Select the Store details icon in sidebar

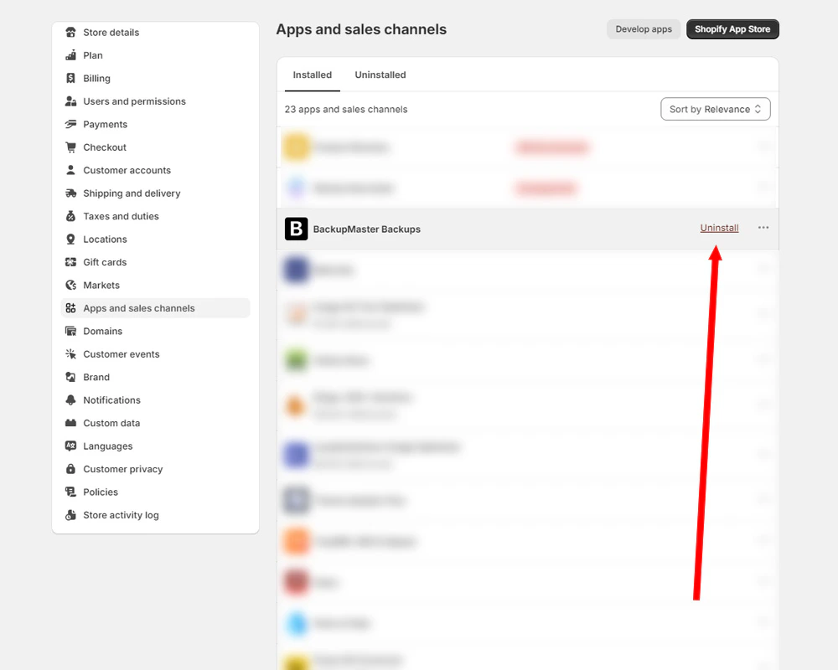[x=70, y=32]
